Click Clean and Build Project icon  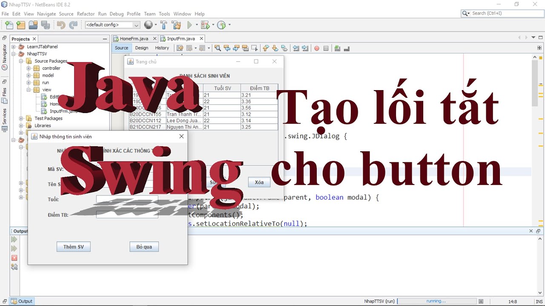(176, 25)
